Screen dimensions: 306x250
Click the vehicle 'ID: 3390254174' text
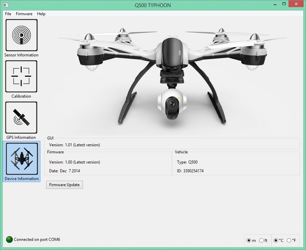[190, 171]
